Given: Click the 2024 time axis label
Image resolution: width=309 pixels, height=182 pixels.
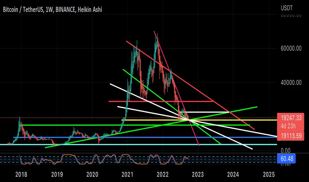Looking at the screenshot, I should (233, 174).
